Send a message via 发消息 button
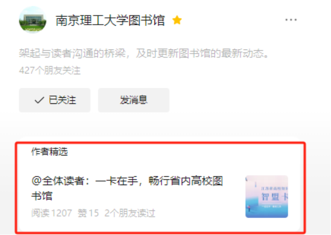The height and width of the screenshot is (235, 331). click(x=134, y=100)
